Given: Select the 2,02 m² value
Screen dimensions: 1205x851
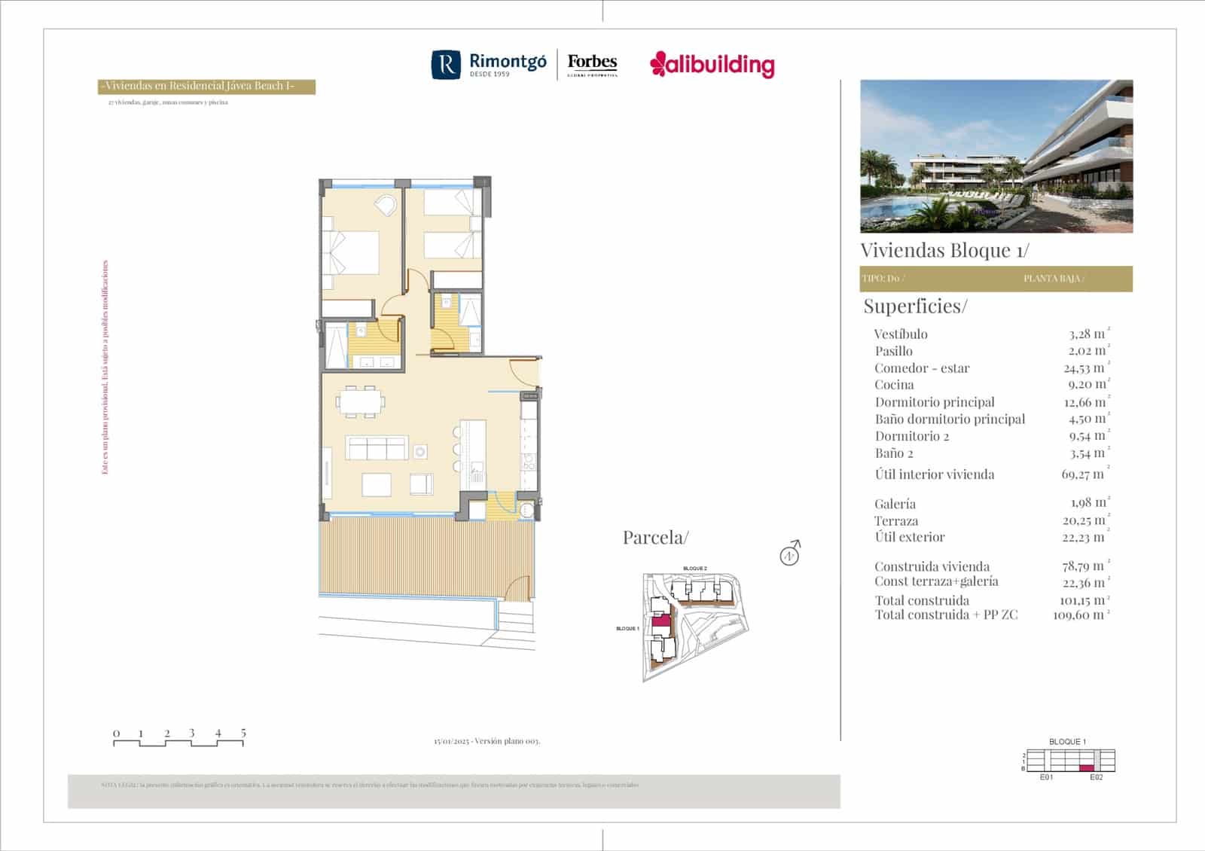Looking at the screenshot, I should click(1089, 351).
